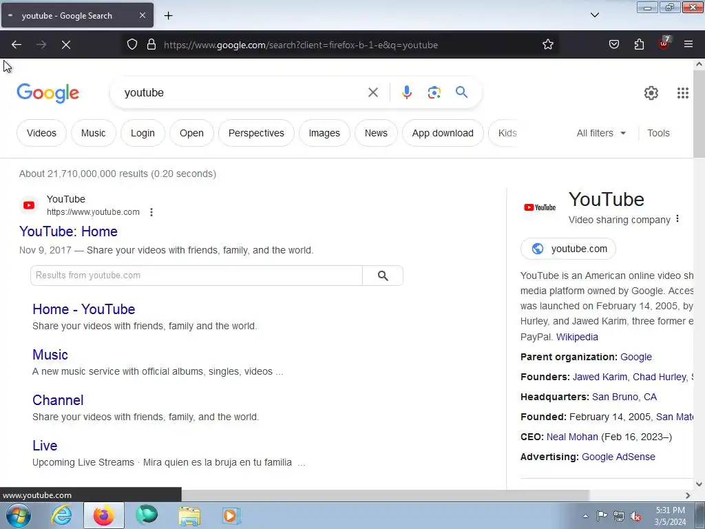Save to Pocket icon in toolbar

[613, 44]
